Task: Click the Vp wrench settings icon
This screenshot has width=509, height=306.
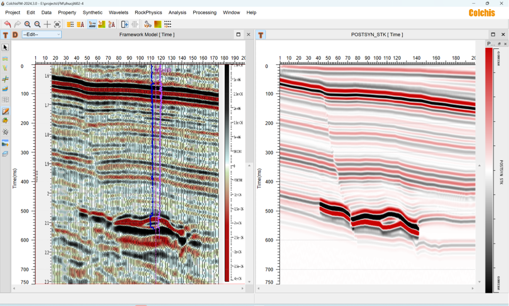Action: tap(148, 24)
